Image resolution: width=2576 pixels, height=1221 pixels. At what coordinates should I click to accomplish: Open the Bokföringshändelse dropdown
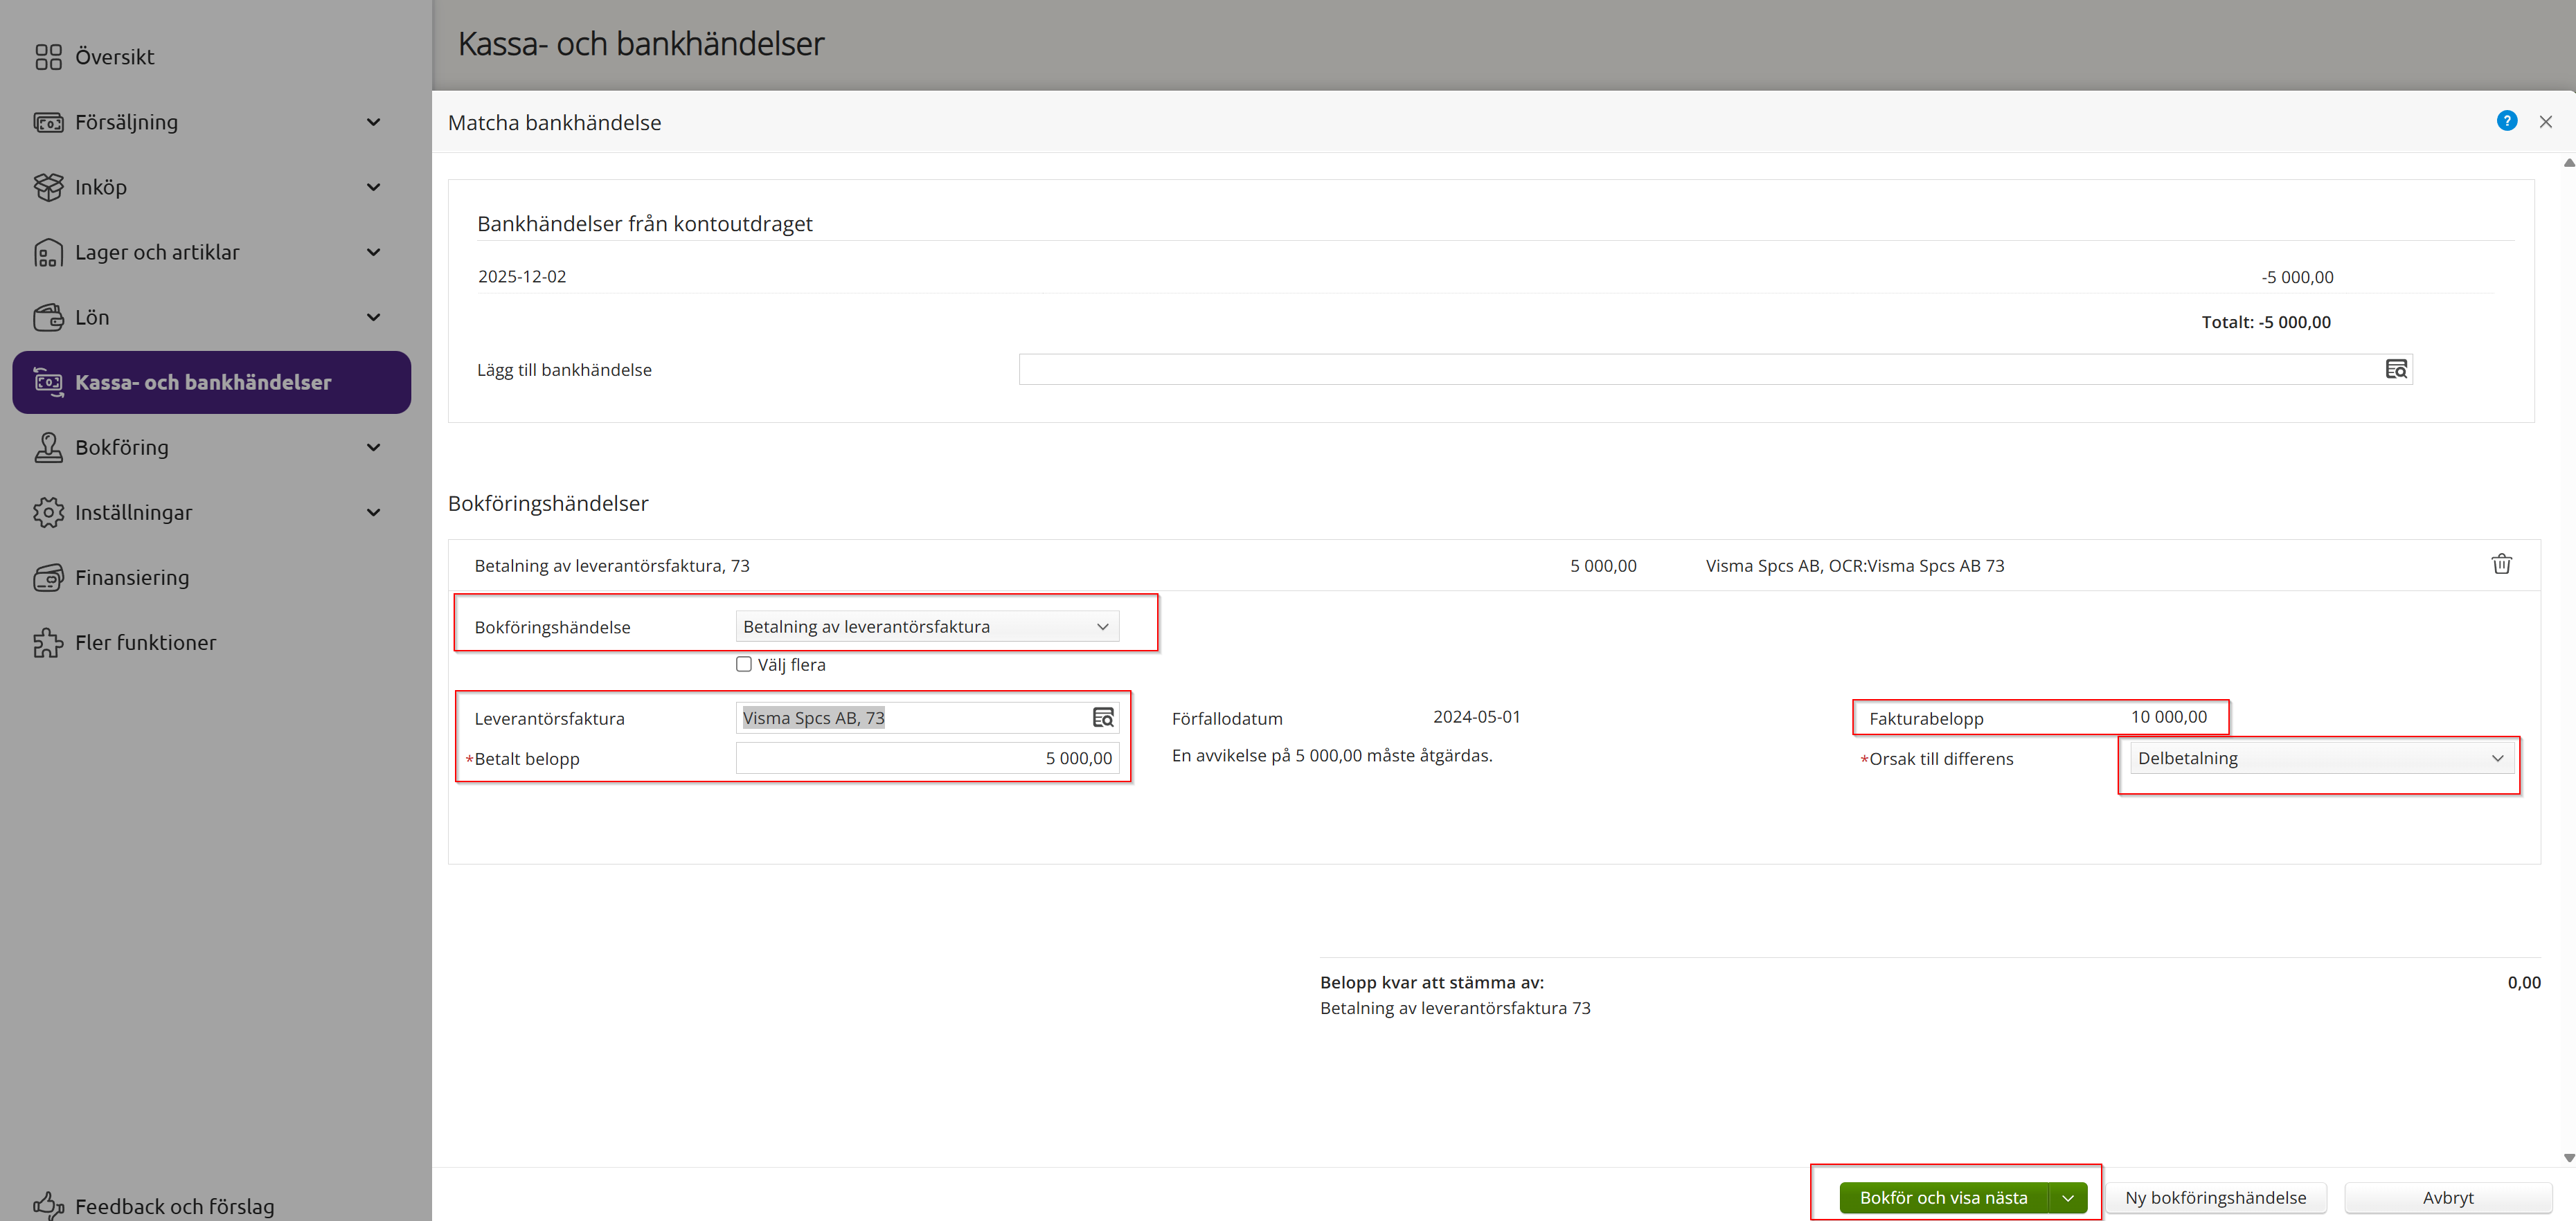point(926,626)
